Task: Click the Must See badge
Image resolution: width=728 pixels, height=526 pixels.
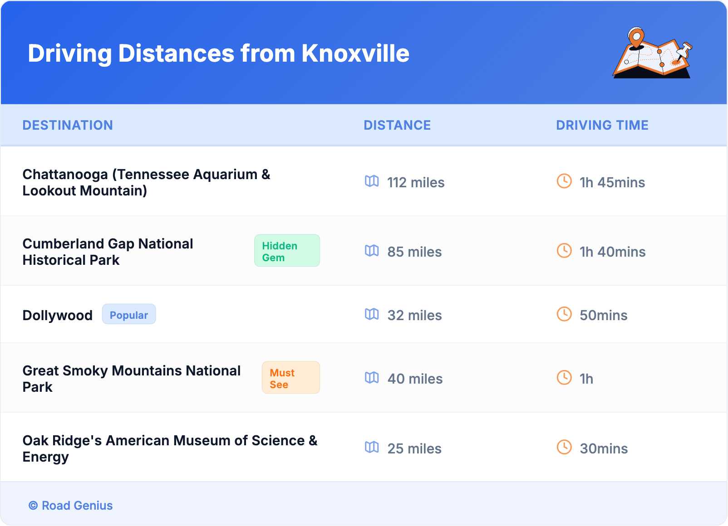Action: tap(290, 378)
